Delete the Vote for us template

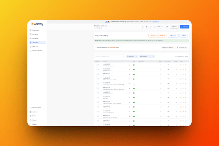click(x=186, y=98)
